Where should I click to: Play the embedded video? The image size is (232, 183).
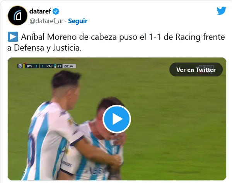click(117, 119)
